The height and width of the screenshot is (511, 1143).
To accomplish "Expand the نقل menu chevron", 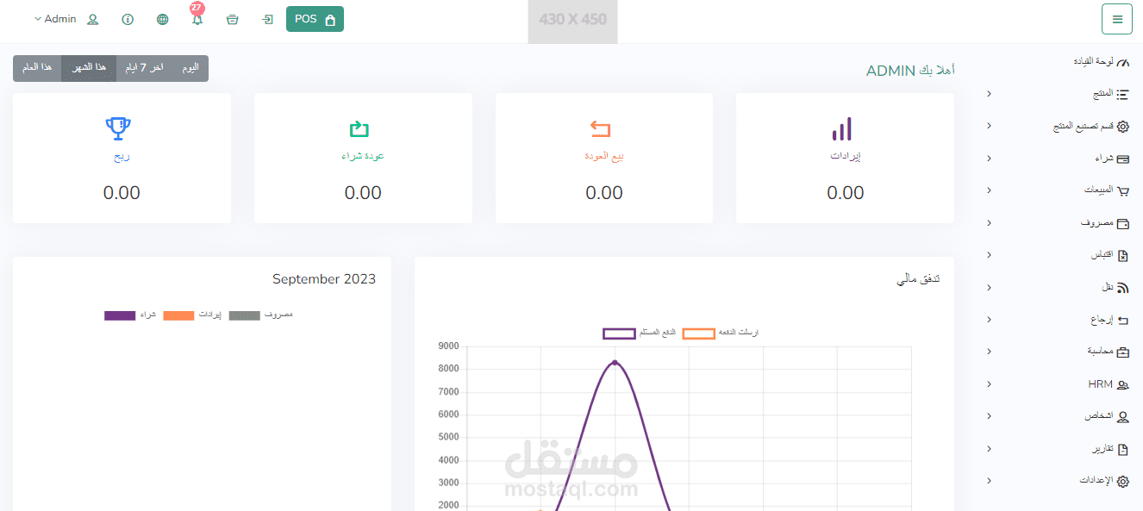I will (989, 288).
